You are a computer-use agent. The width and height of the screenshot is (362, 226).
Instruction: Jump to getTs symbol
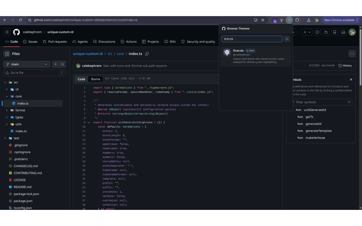coord(309,117)
